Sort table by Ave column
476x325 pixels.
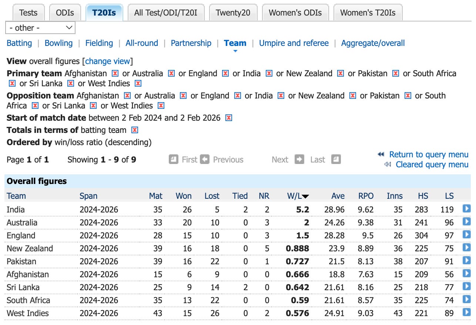338,196
